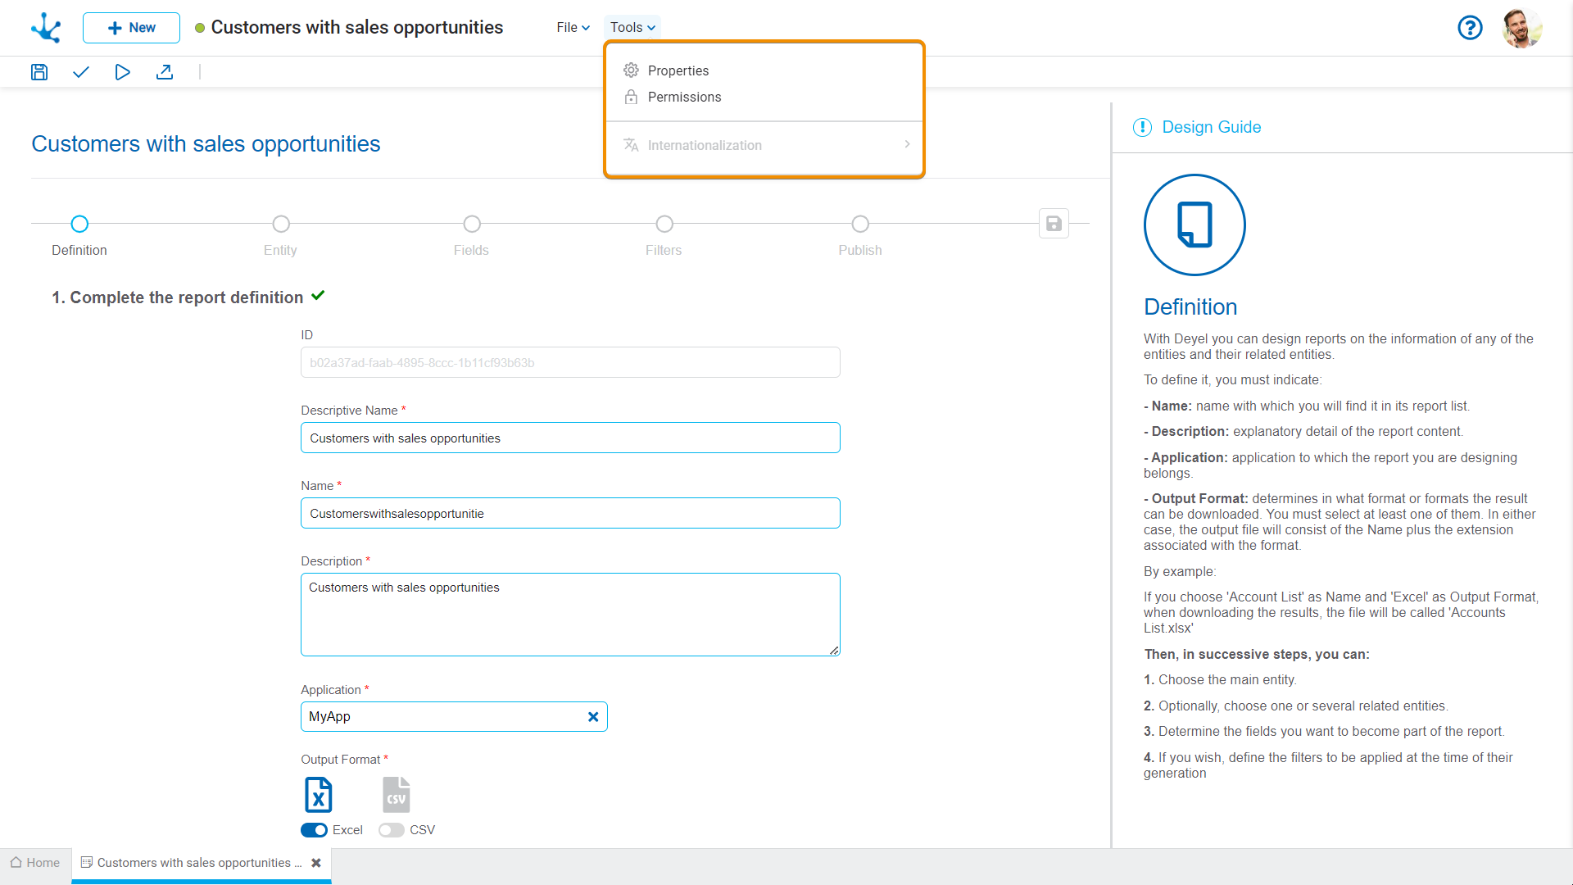1573x885 pixels.
Task: Click the CSV file format icon
Action: [x=396, y=794]
